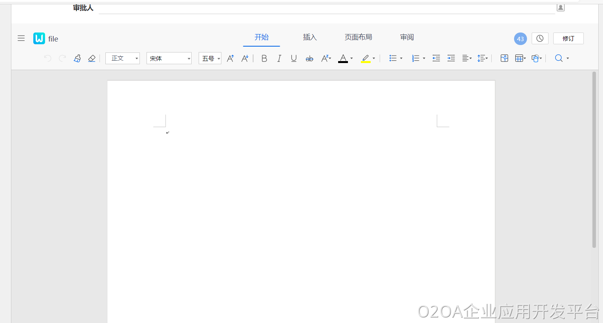Open the 宋体 font family dropdown
Screen dimensions: 603x323
pos(169,58)
